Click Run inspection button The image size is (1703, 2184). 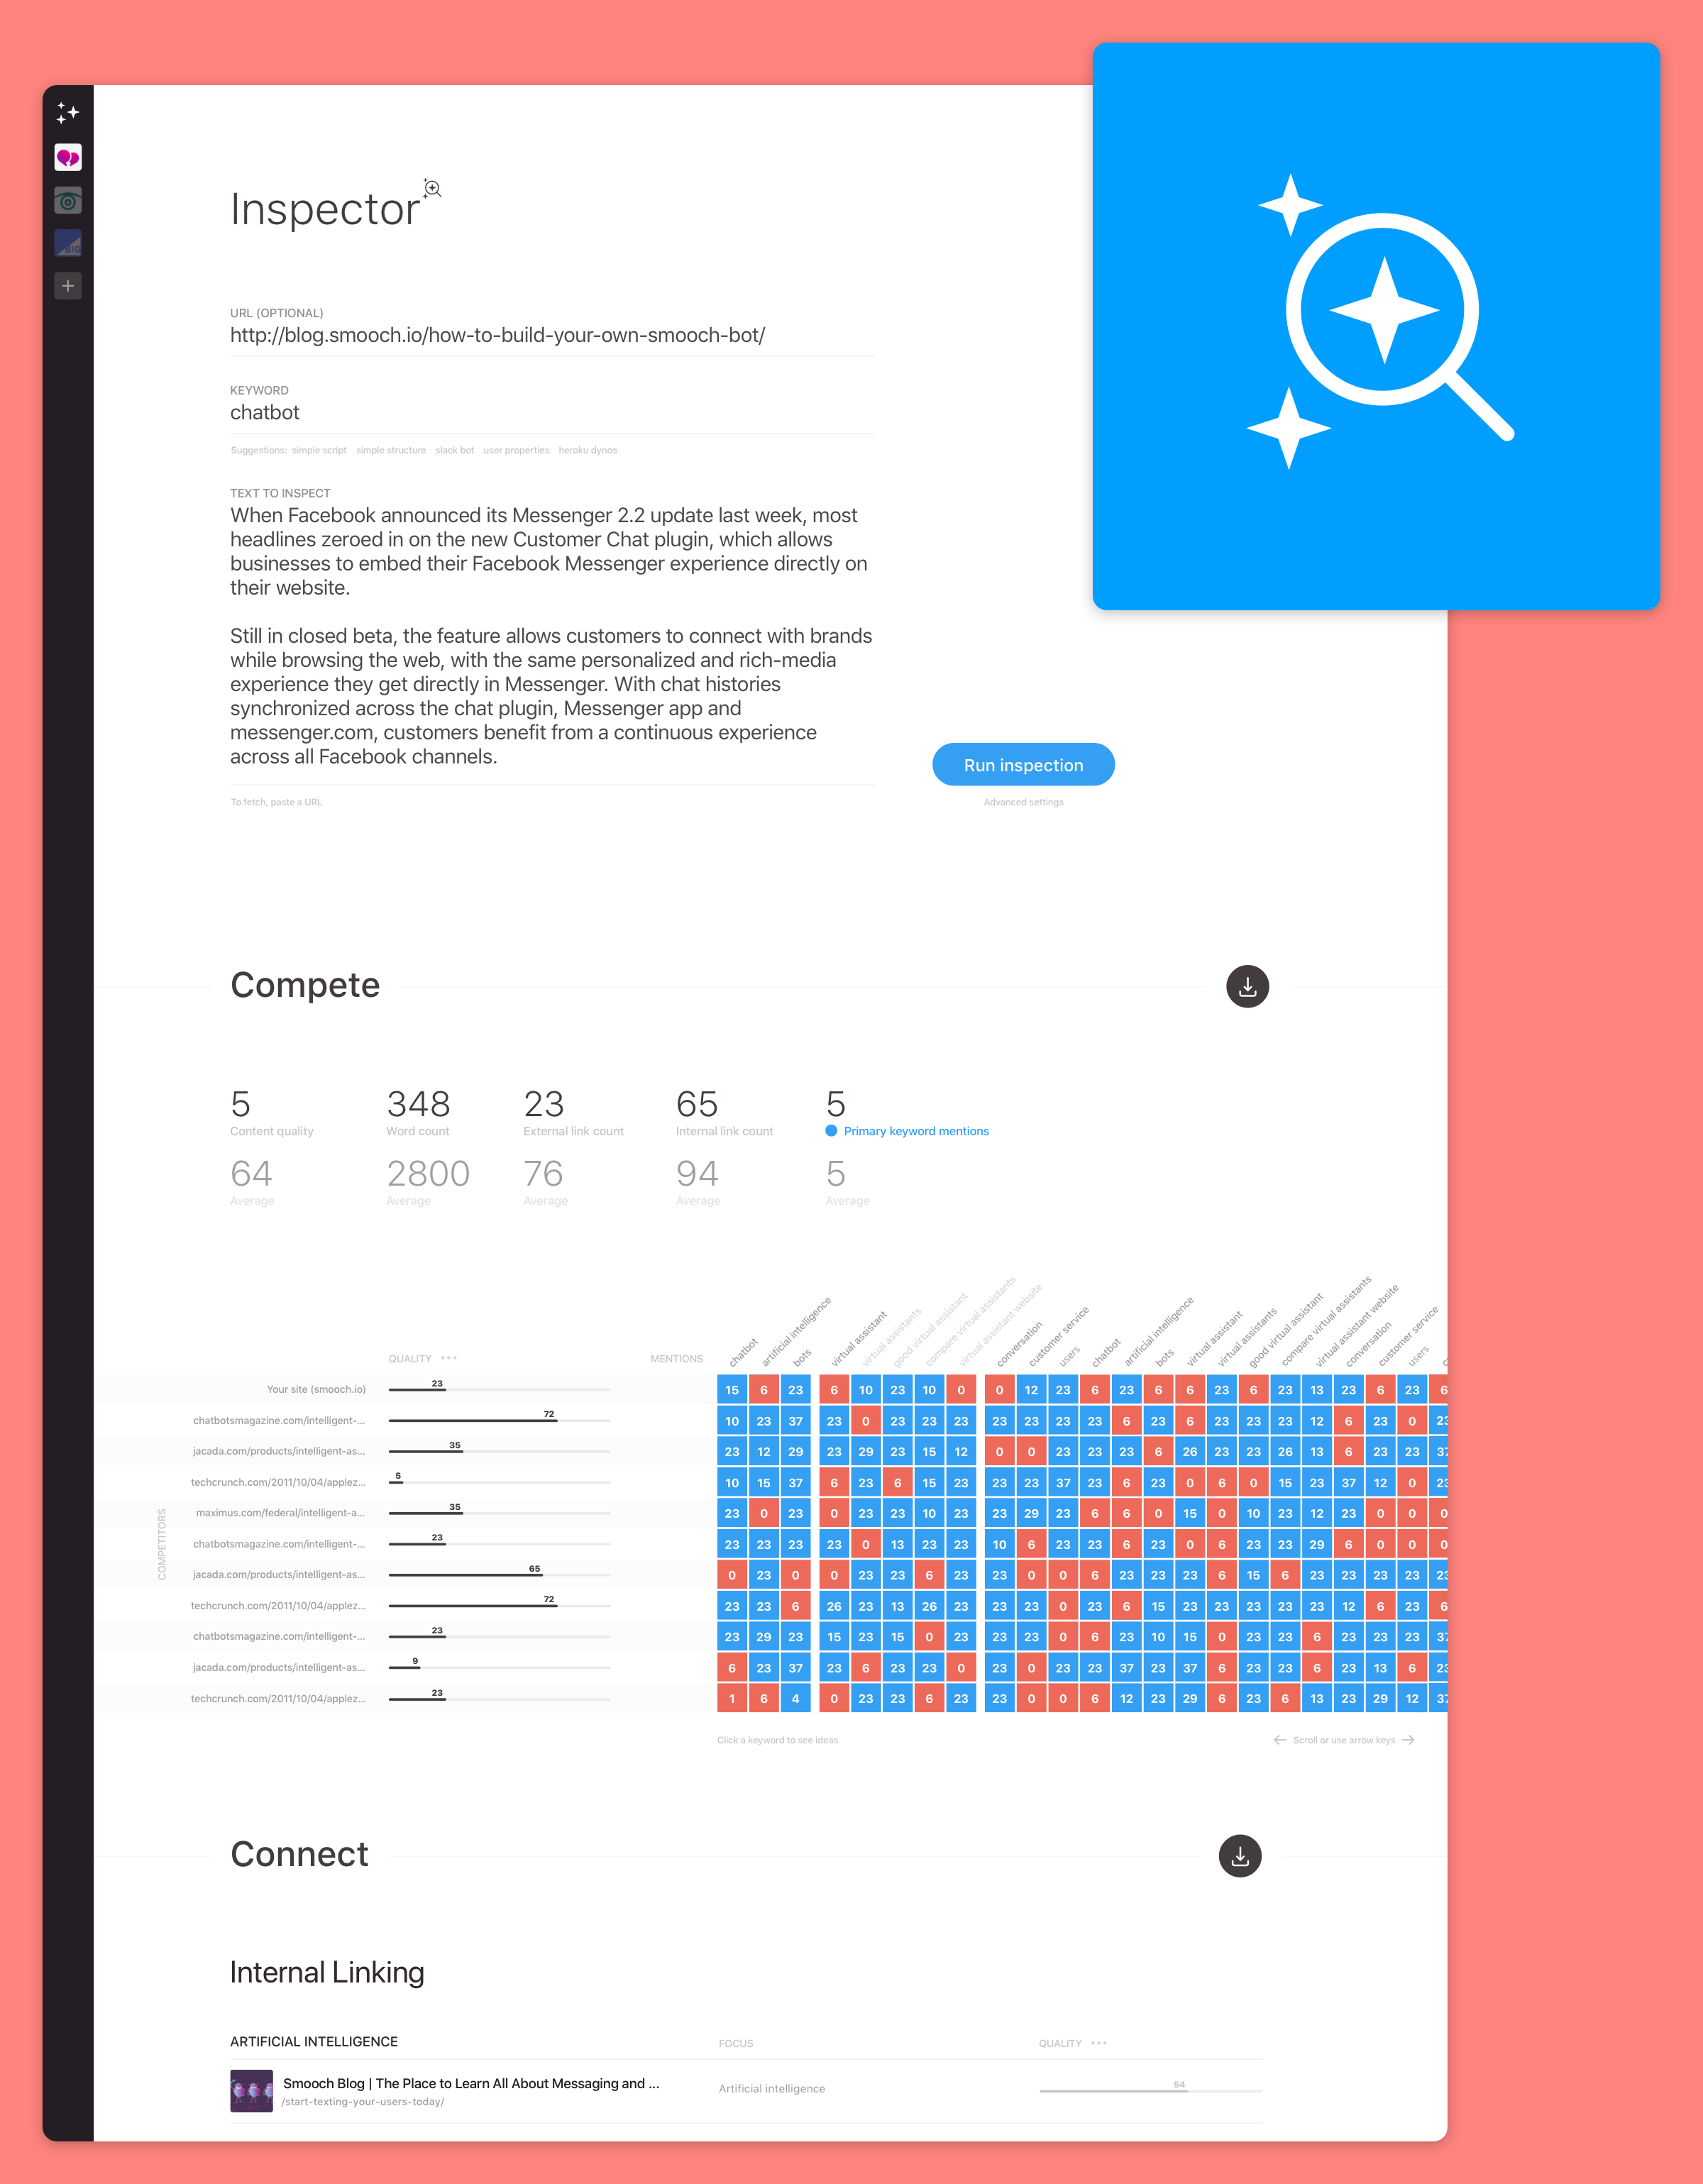[1023, 766]
